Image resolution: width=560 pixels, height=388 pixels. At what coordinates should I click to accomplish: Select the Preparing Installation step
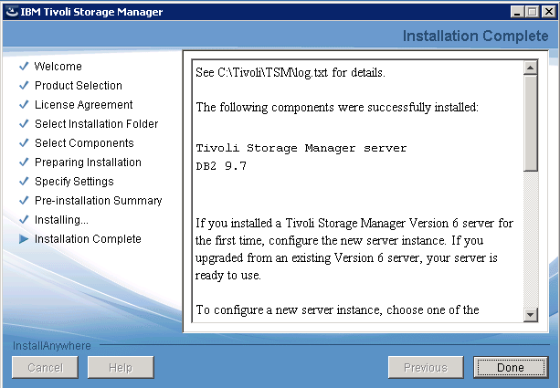click(88, 163)
